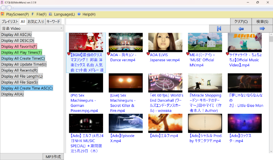The image size is (273, 160).
Task: Click the skip-to-first-page arrow icon
Action: point(219,28)
